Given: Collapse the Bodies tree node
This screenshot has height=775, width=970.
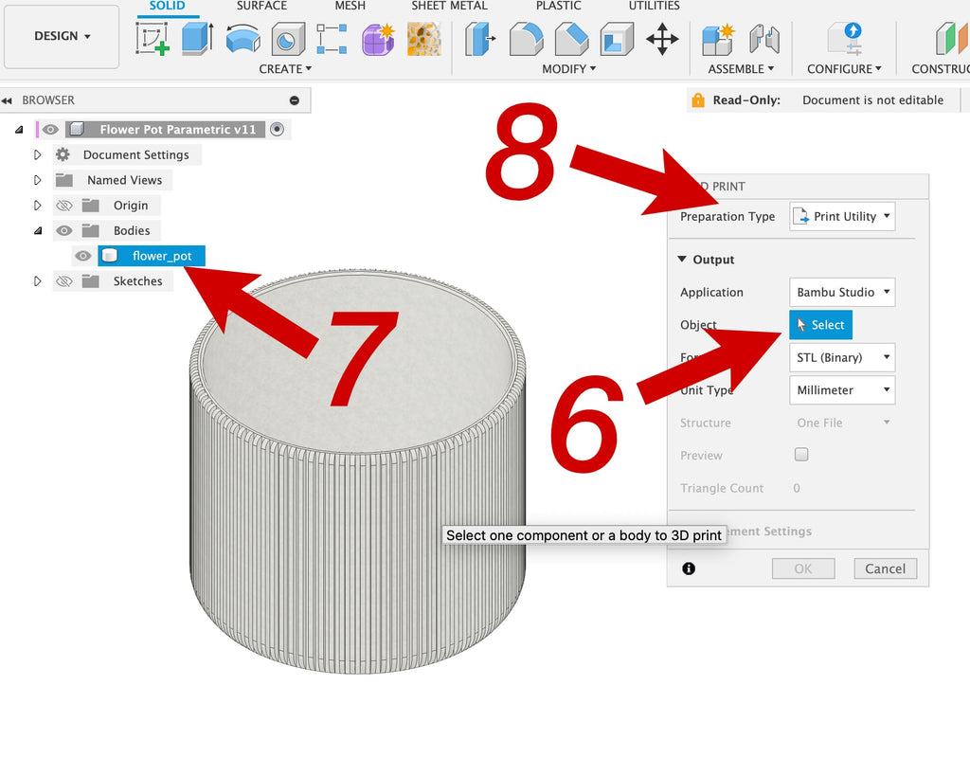Looking at the screenshot, I should pyautogui.click(x=38, y=231).
